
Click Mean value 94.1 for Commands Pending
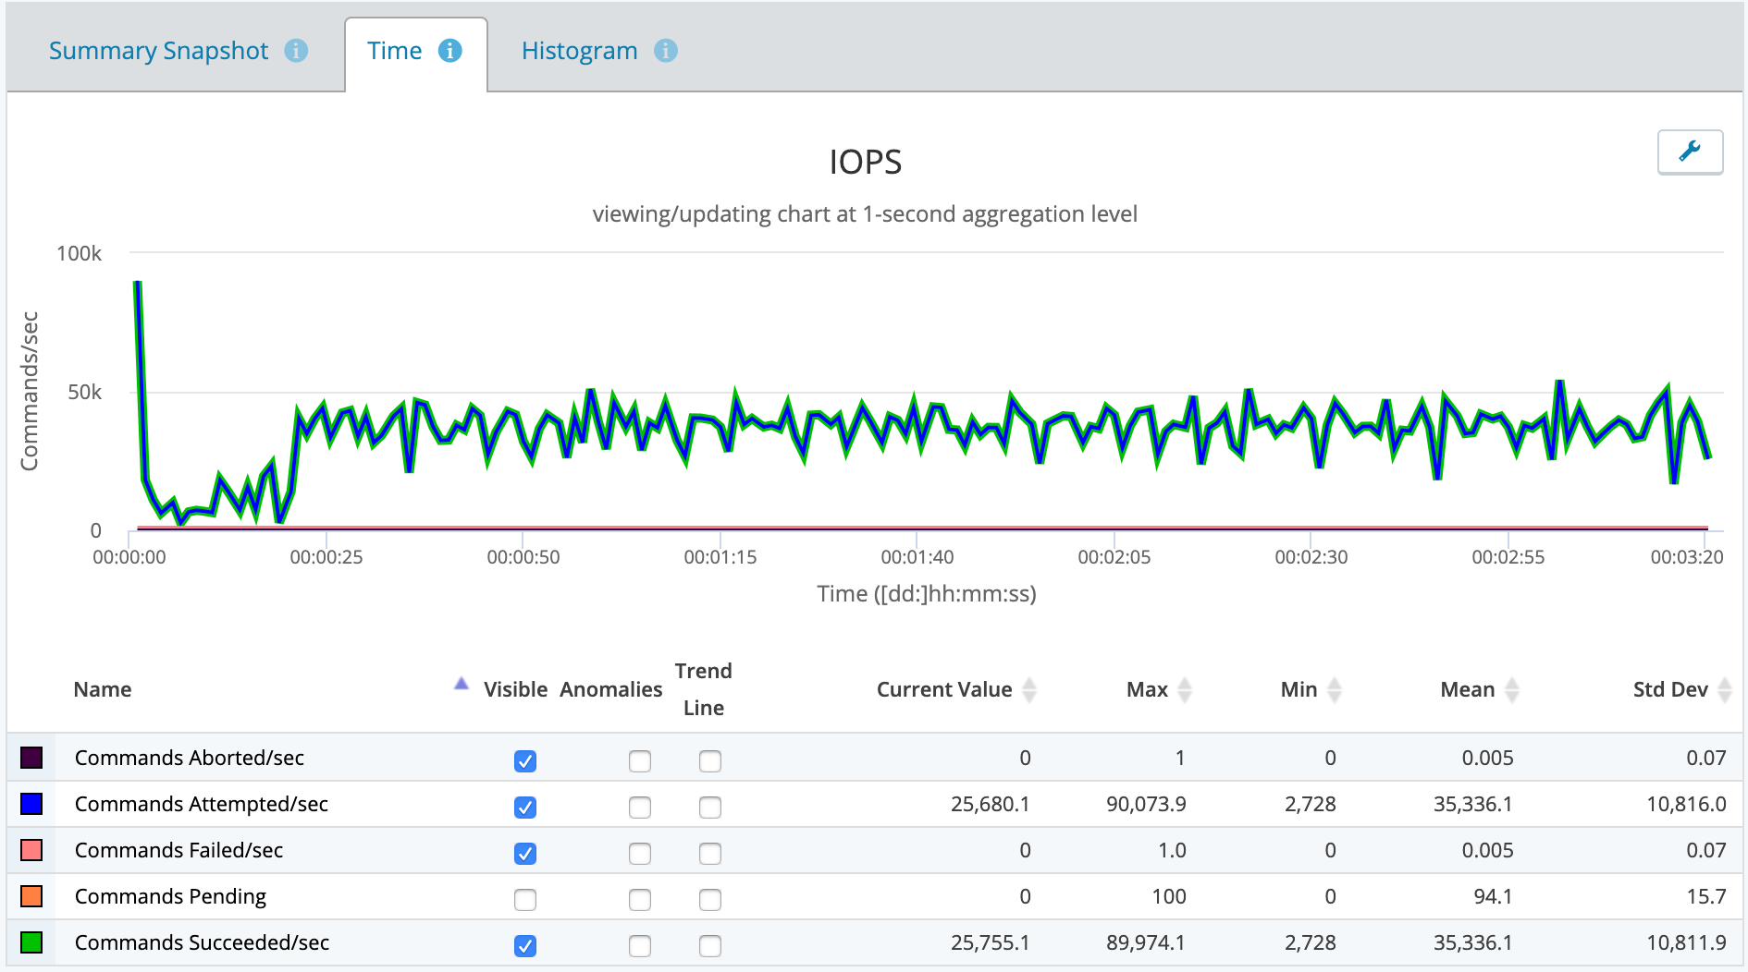(x=1493, y=896)
